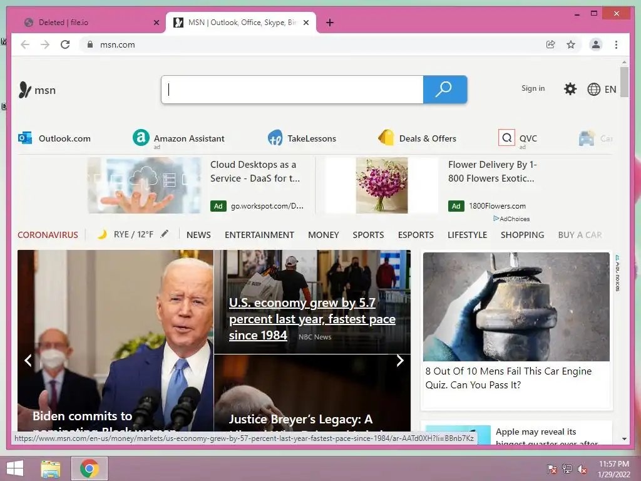Open the TakeLessons shortcut

coord(302,138)
